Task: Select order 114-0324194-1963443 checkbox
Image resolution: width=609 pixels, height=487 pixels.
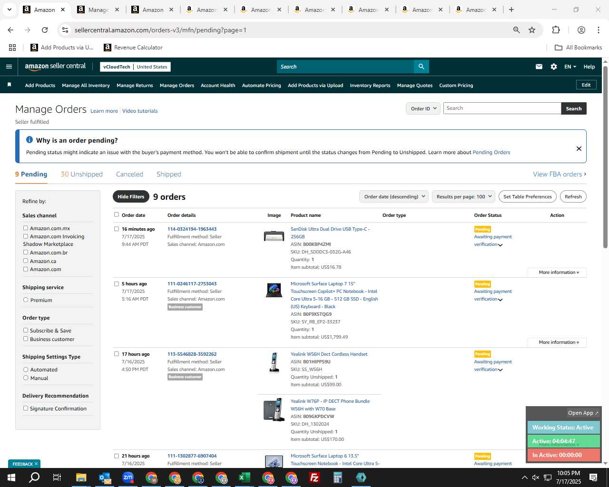Action: 117,229
